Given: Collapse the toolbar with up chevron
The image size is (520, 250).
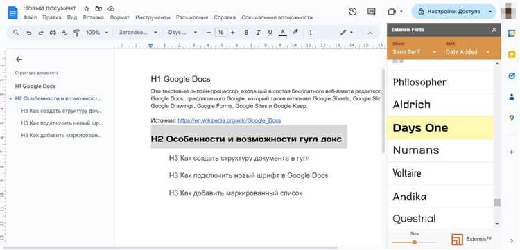Looking at the screenshot, I should pyautogui.click(x=370, y=33).
